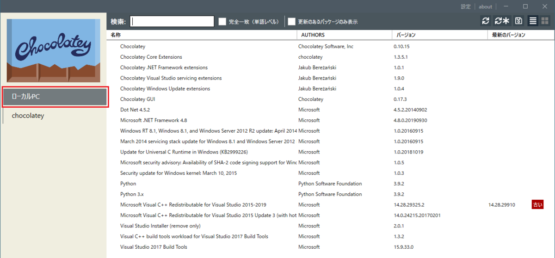Click version 14.28.29325.2 cell

click(x=409, y=204)
